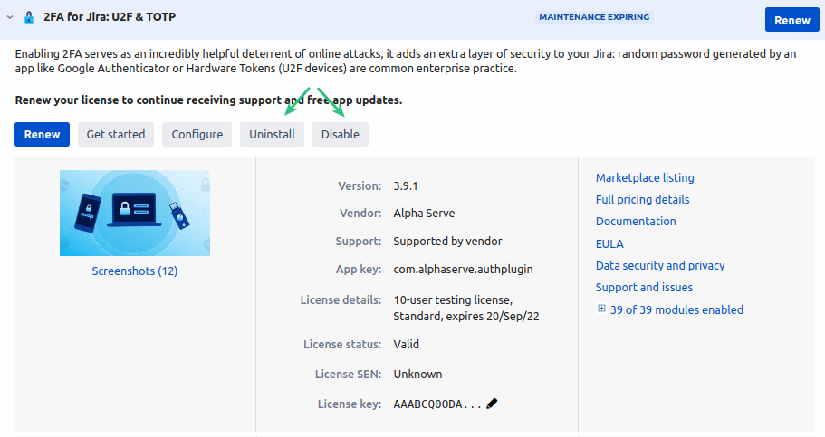Expand the modules list plus icon
Viewport: 825px width, 437px height.
601,309
